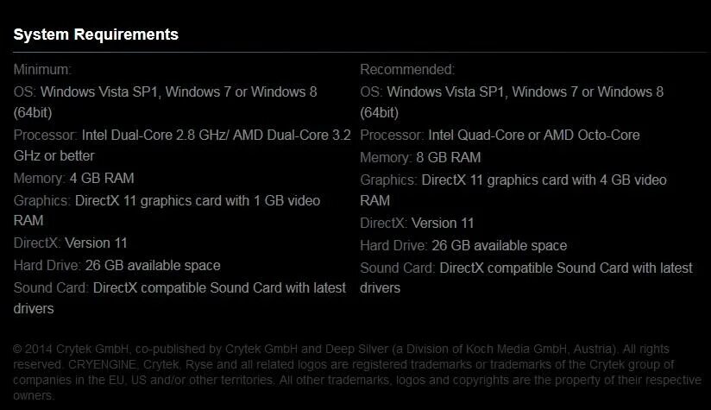Click the Intel Dual-Core 2.8 GHz processor text
The image size is (711, 410).
pos(182,145)
